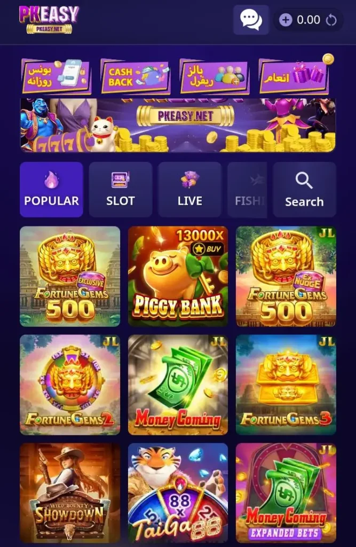Play Fortune Gems 2 game
The height and width of the screenshot is (547, 356).
(x=70, y=385)
